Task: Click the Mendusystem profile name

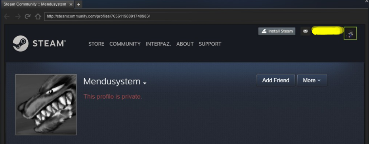Action: (x=112, y=82)
